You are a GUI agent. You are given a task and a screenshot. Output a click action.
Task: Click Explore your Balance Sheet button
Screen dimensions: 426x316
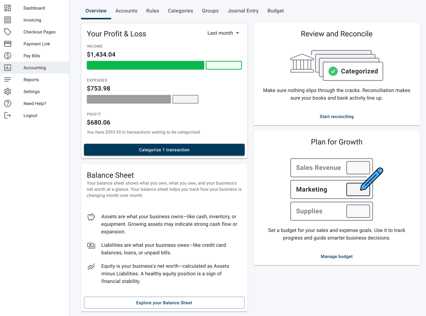164,303
